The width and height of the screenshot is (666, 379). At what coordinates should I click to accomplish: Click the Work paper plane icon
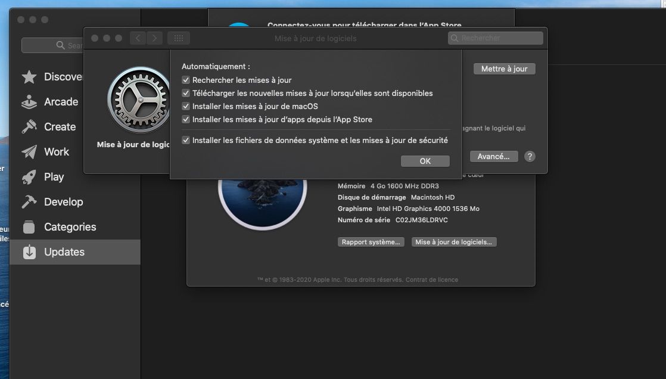[x=29, y=152]
